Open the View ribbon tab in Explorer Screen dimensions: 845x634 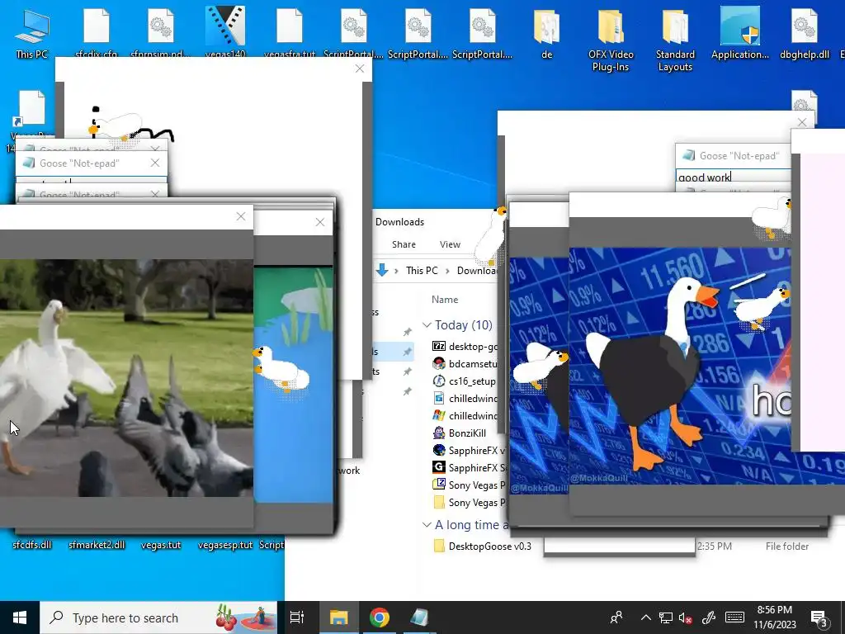[450, 244]
